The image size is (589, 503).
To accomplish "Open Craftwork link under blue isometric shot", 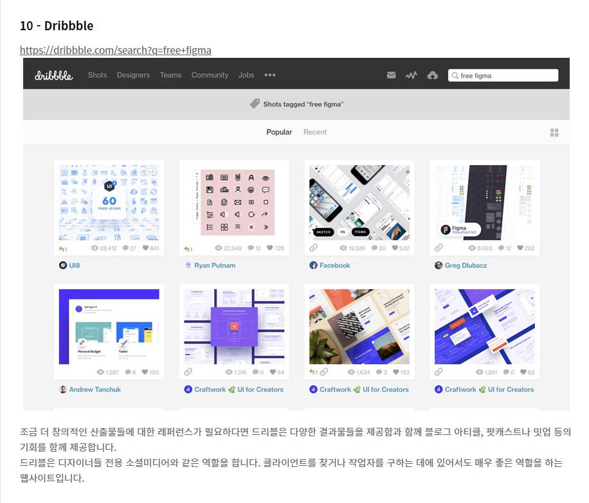I will tap(489, 389).
